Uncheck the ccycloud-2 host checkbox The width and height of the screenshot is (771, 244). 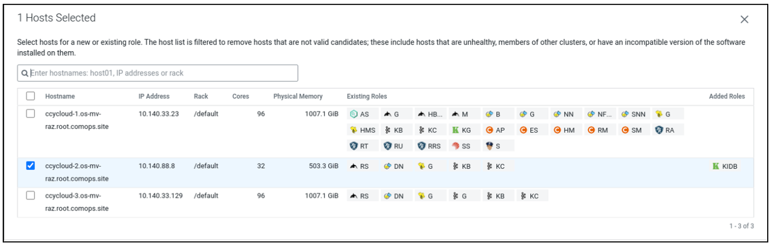click(x=31, y=166)
